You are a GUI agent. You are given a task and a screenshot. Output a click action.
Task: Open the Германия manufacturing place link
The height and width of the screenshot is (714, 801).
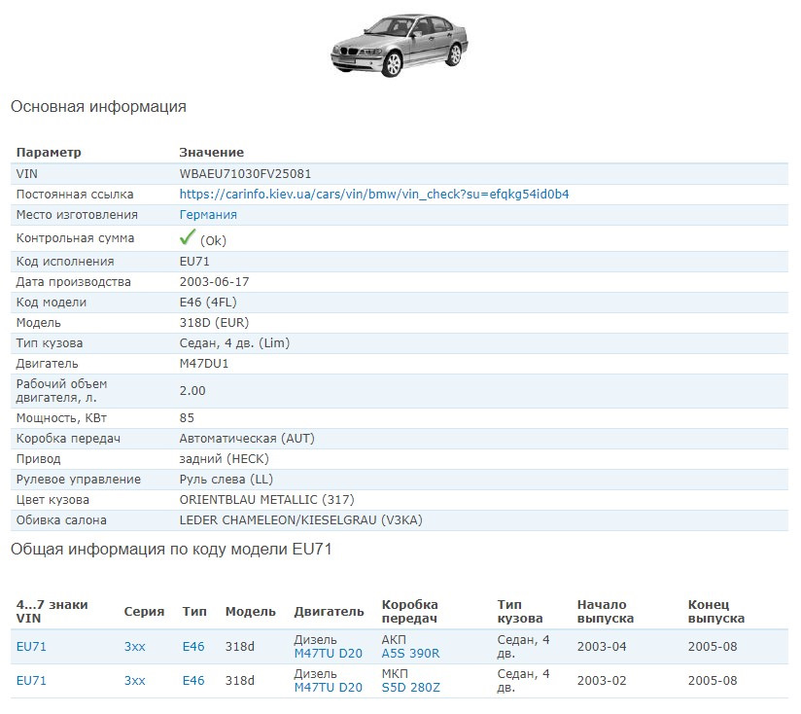click(208, 215)
